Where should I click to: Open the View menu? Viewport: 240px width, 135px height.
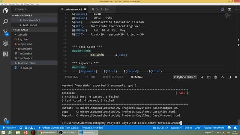coord(18,4)
